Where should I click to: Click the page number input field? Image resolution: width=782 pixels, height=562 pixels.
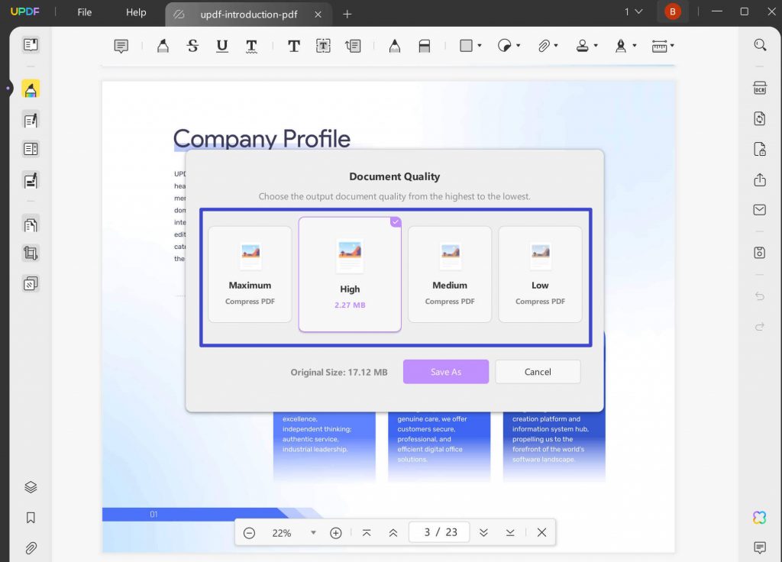coord(439,532)
